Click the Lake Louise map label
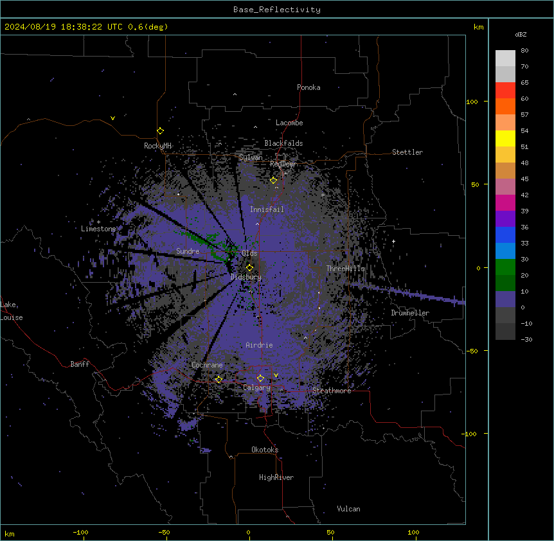This screenshot has height=541, width=554. click(12, 311)
